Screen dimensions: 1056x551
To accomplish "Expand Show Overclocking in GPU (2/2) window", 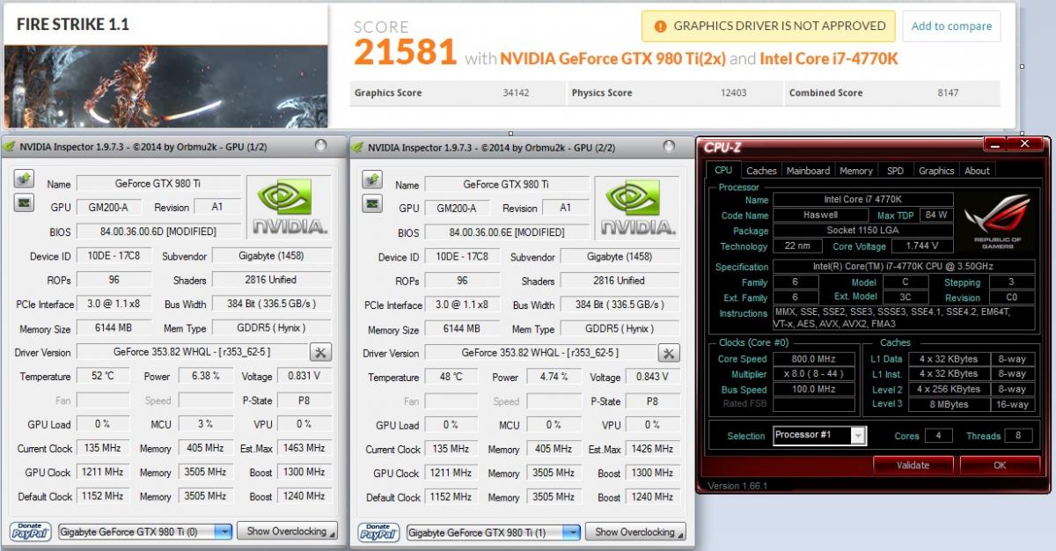I will pos(637,533).
